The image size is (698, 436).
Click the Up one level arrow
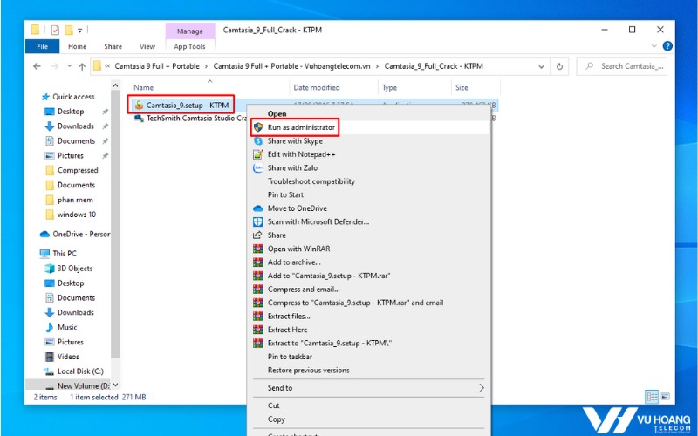click(x=82, y=66)
